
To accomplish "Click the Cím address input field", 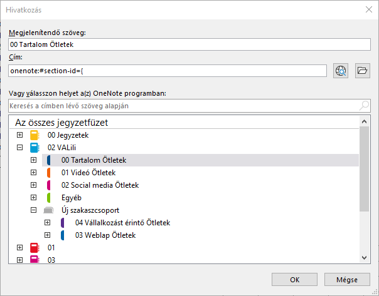I will tap(168, 71).
